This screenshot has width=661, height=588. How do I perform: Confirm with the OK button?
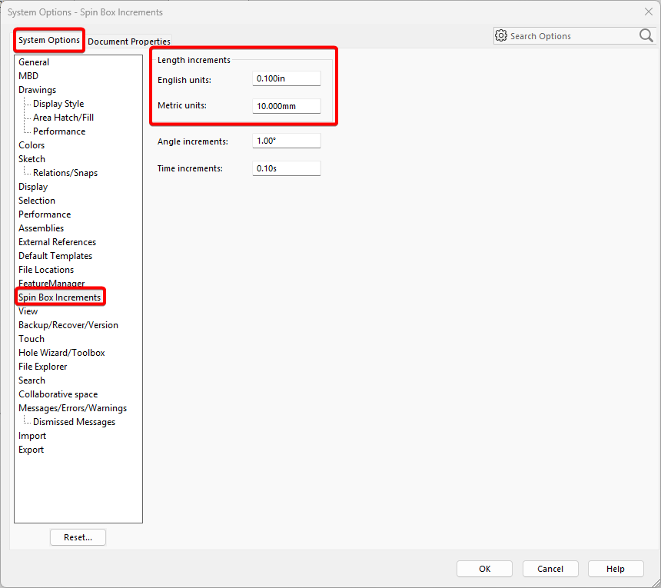coord(484,569)
